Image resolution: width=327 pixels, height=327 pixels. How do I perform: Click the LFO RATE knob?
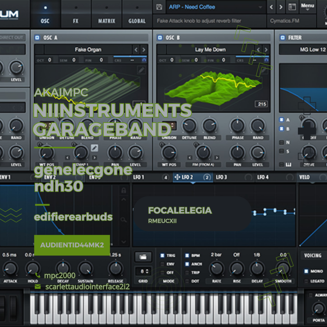coord(217,268)
